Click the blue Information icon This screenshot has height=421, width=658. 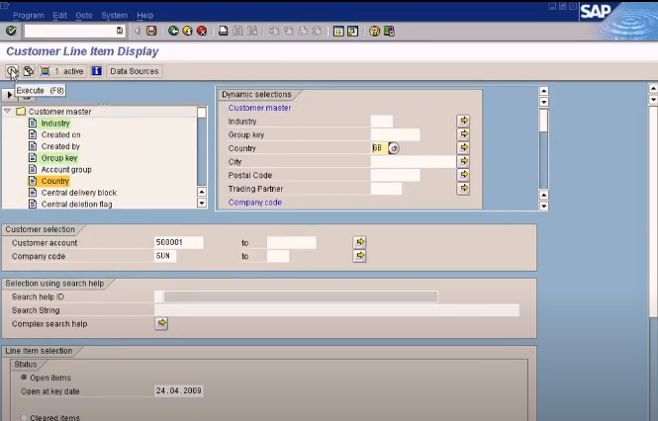[x=97, y=71]
